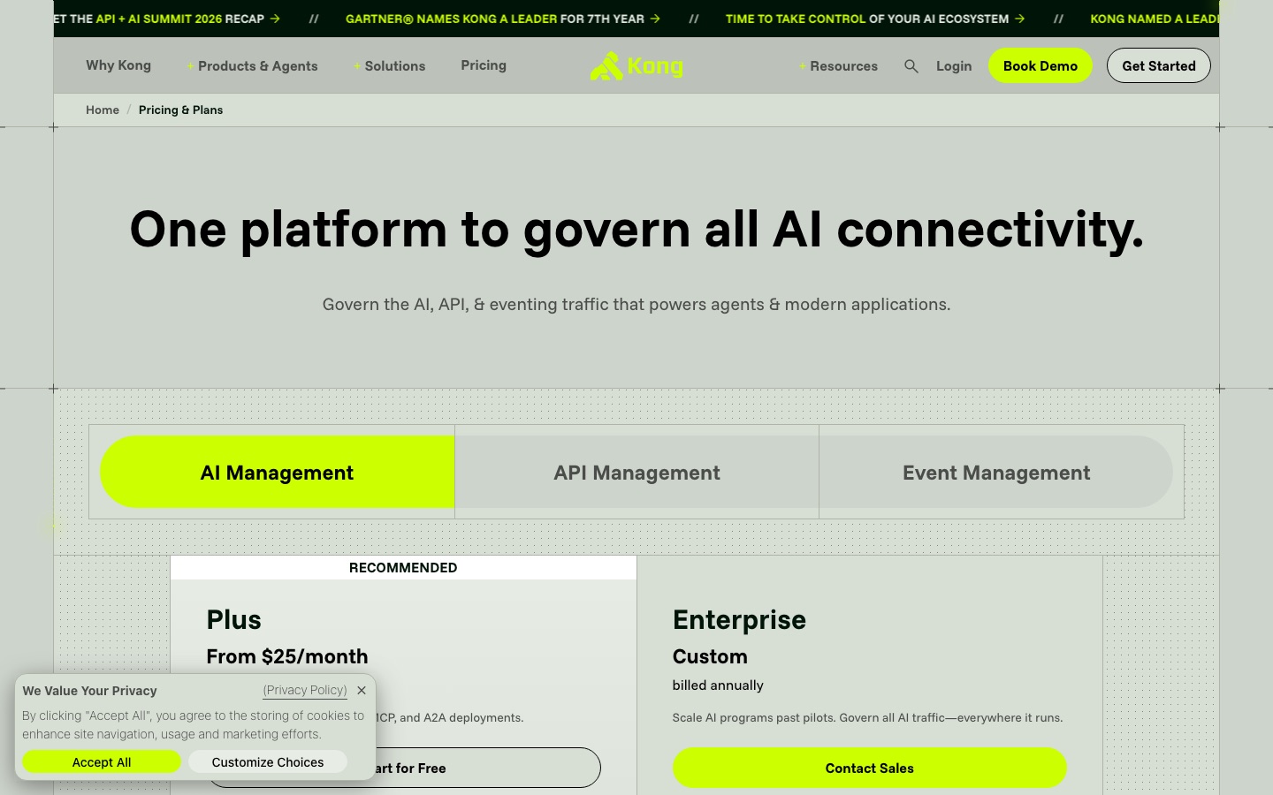The image size is (1273, 795).
Task: Open the search magnifier icon
Action: coord(911,66)
